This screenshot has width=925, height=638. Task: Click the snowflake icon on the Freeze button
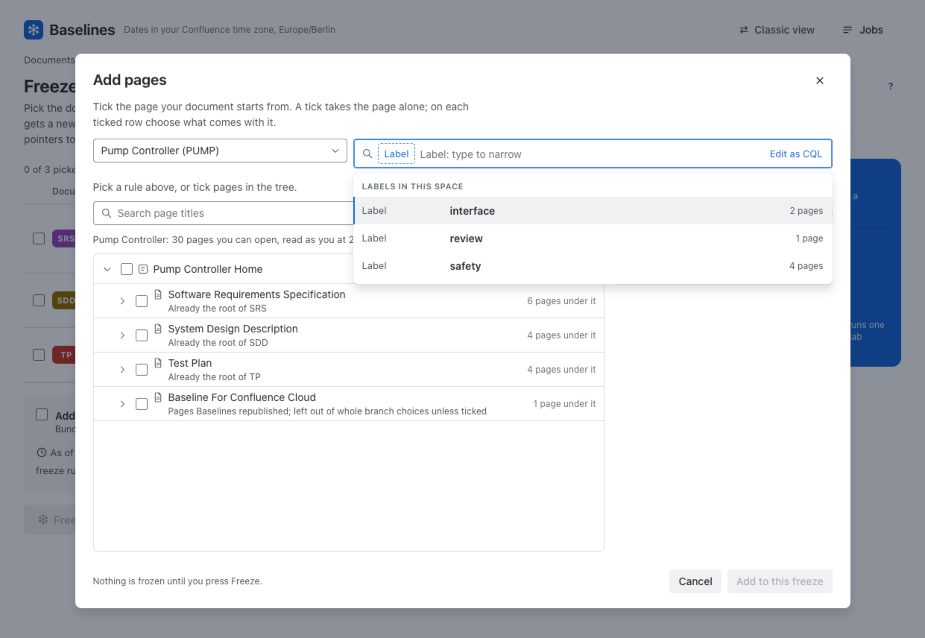click(x=43, y=519)
